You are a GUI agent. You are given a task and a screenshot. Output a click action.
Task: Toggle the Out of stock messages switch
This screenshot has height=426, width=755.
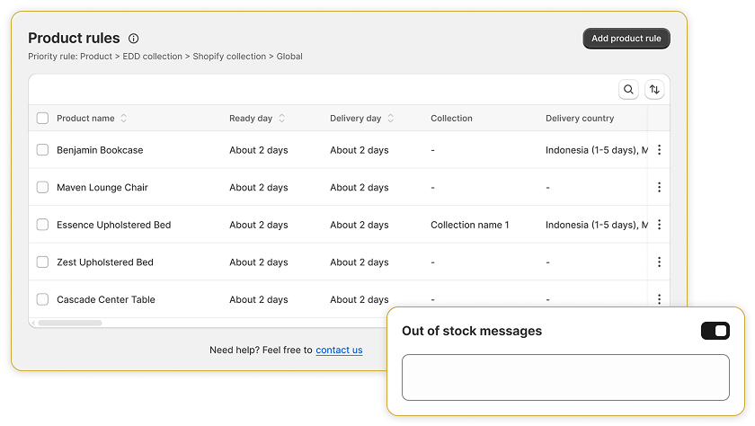(715, 331)
